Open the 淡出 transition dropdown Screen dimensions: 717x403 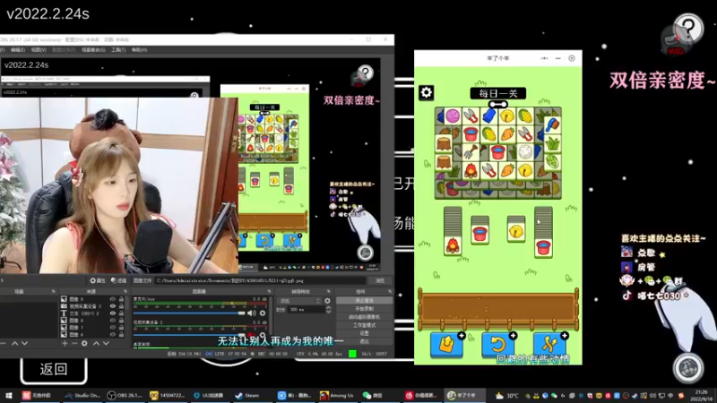point(299,301)
